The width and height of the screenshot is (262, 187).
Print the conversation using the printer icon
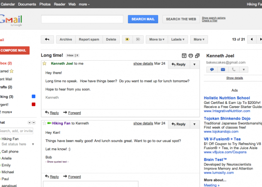coord(191,56)
